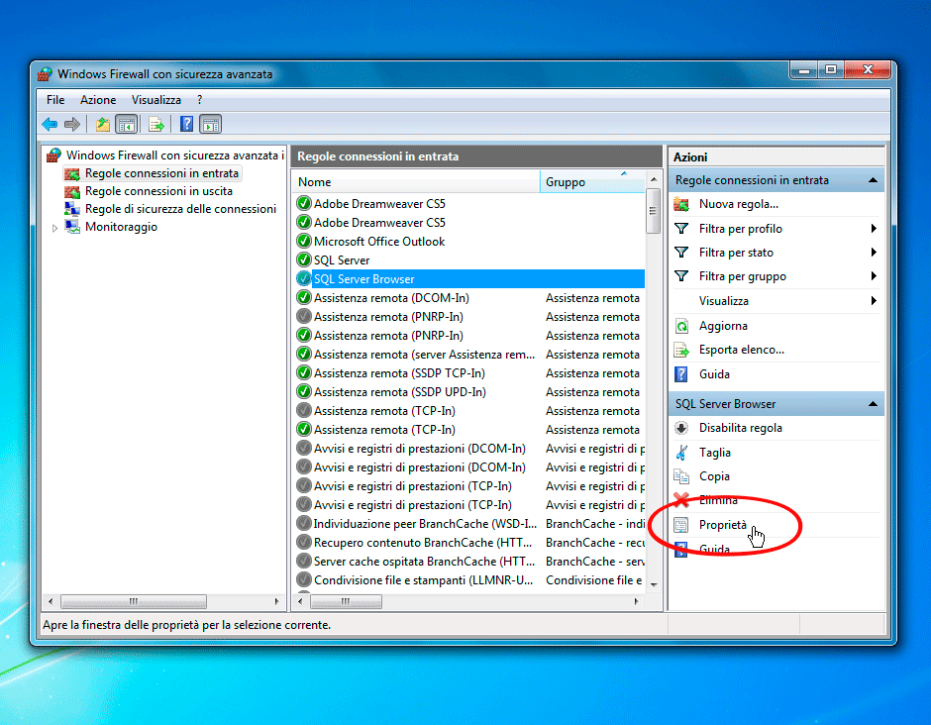931x725 pixels.
Task: Click the Esporta elenco icon
Action: [x=681, y=351]
